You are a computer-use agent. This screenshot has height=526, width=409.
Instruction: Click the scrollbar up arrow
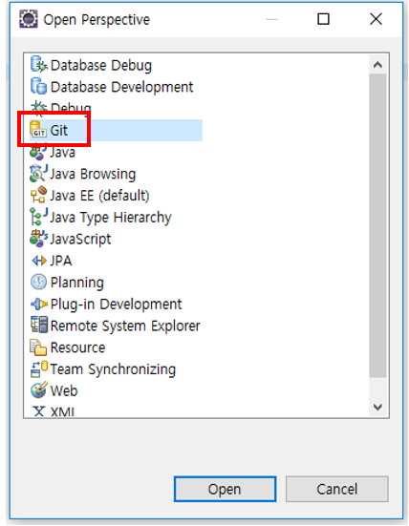(377, 65)
